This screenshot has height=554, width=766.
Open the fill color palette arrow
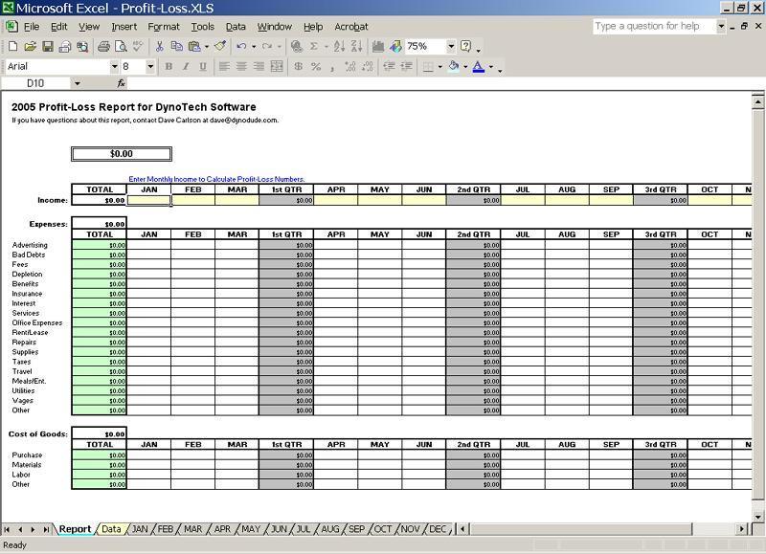(x=465, y=66)
